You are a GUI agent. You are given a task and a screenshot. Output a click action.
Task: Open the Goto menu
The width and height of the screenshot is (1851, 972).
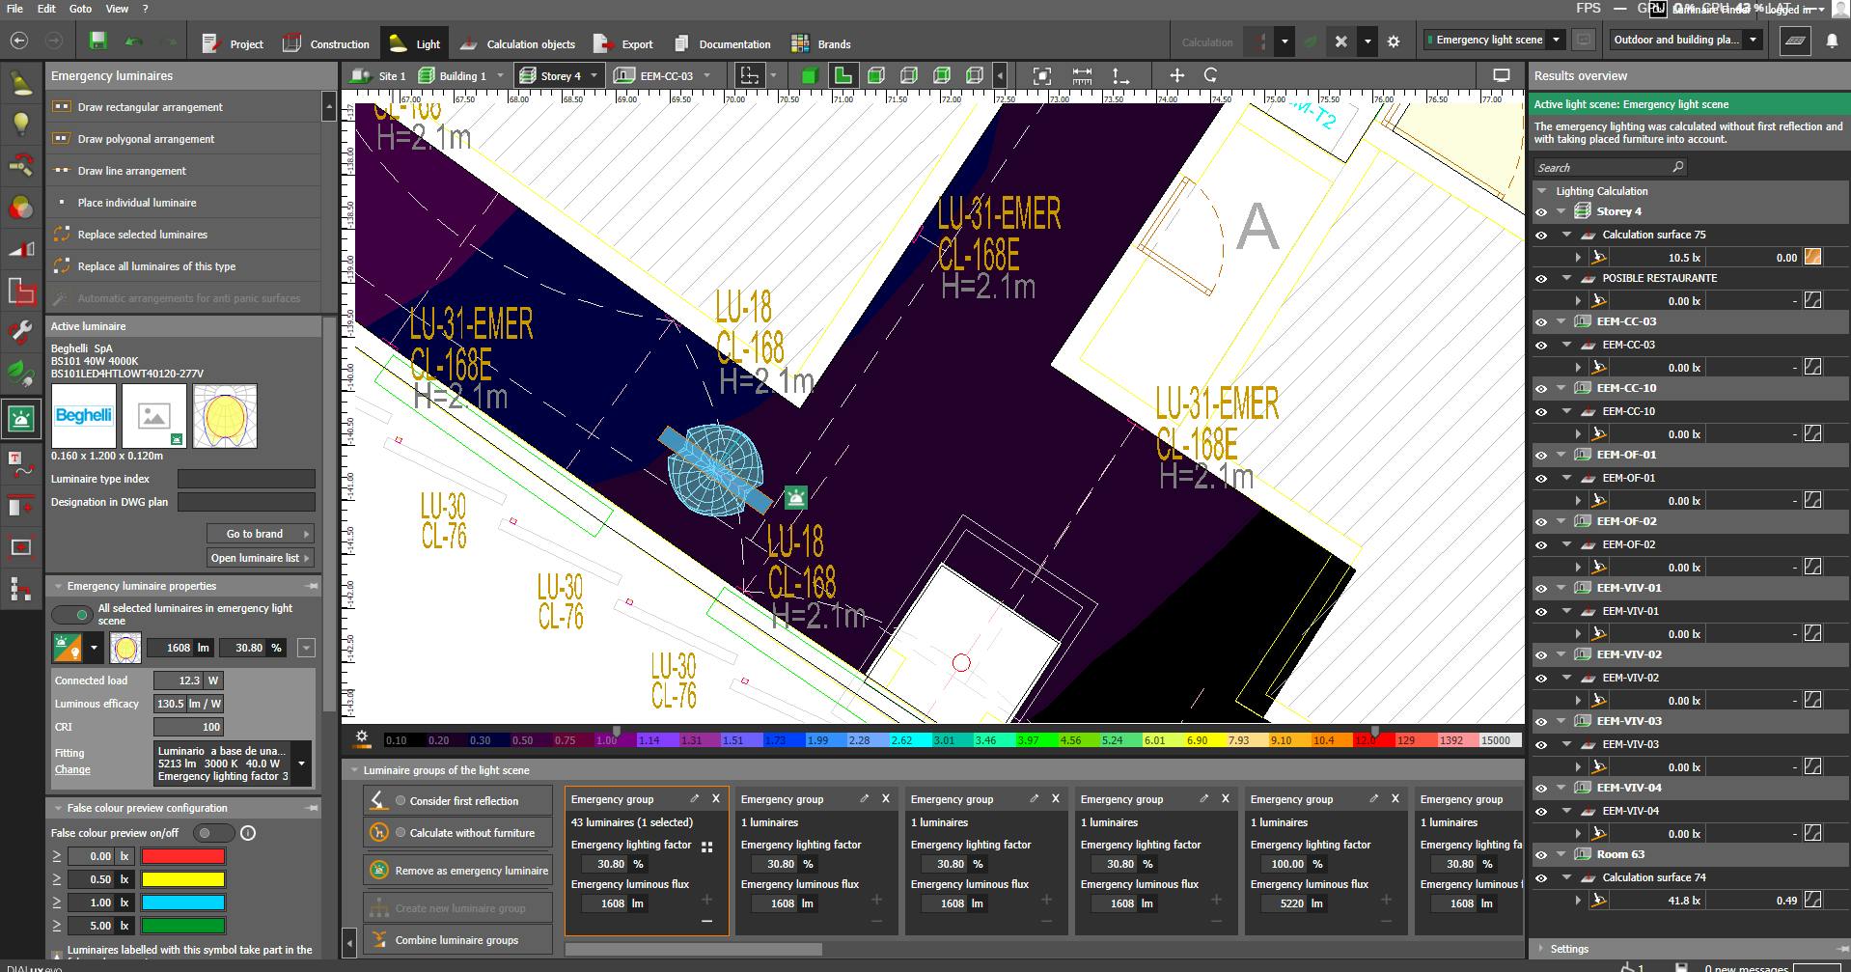[80, 9]
